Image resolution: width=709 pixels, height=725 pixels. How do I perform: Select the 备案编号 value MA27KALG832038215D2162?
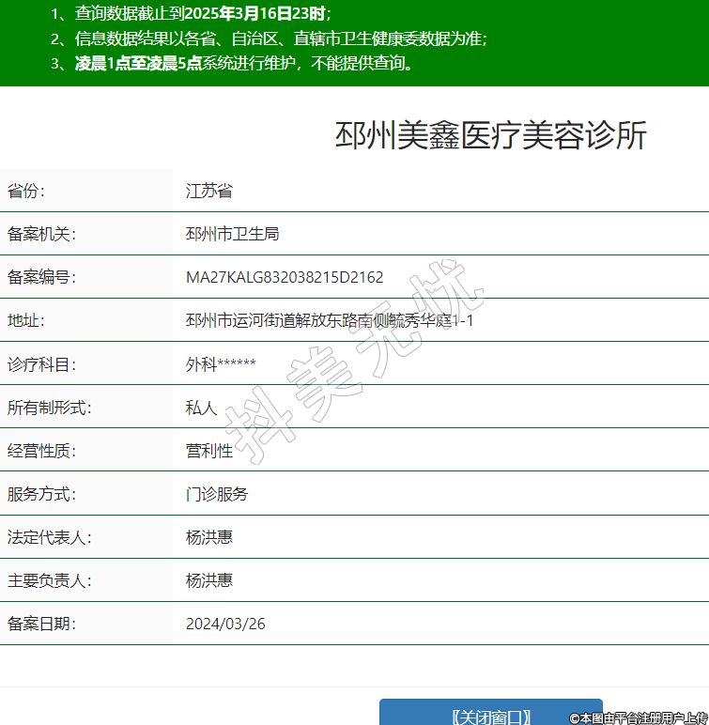click(x=284, y=277)
